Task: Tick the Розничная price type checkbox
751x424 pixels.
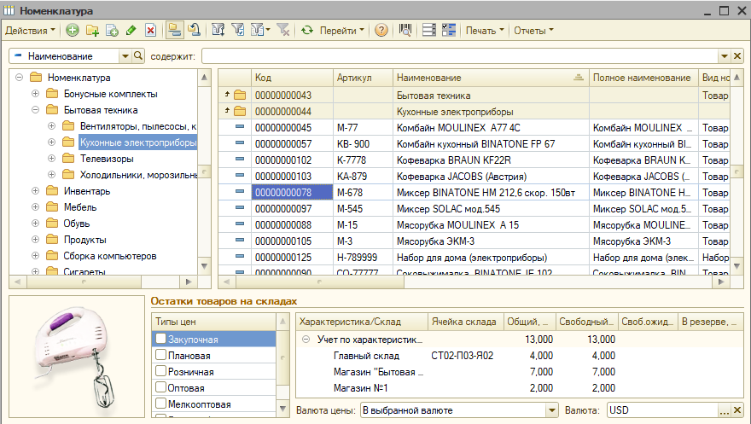Action: [160, 372]
